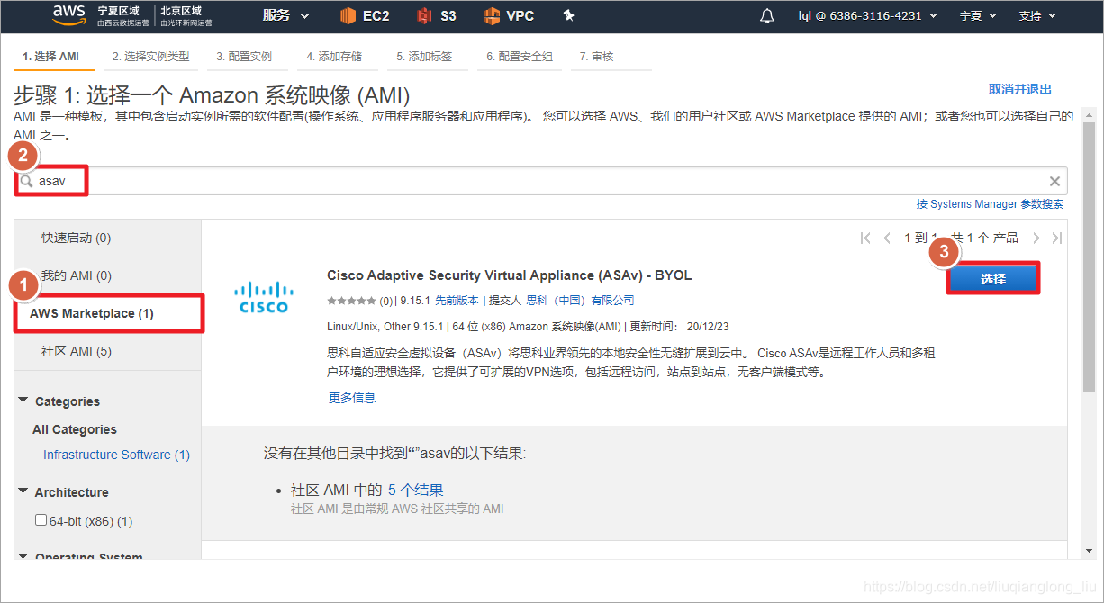Open the notifications bell

(767, 16)
